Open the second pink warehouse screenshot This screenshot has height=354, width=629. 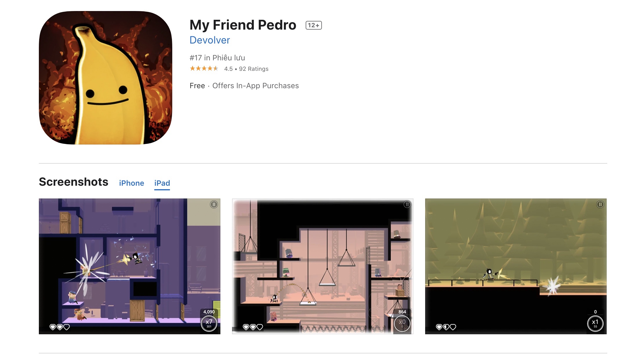[x=322, y=266]
